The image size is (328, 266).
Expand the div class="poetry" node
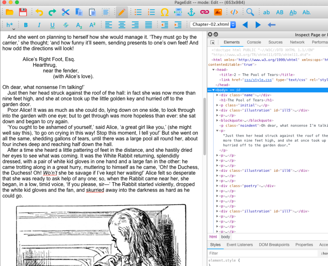[x=217, y=186]
